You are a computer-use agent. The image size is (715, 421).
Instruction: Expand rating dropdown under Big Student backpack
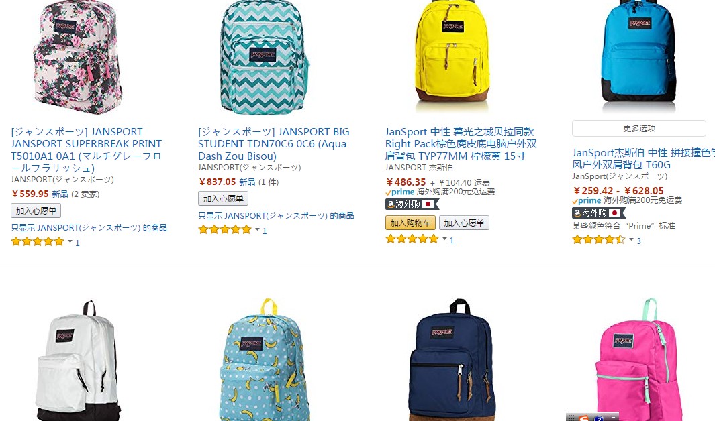(x=257, y=229)
